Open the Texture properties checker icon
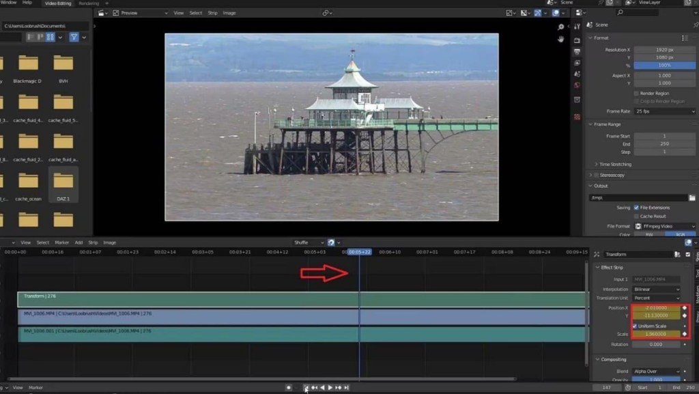The height and width of the screenshot is (394, 699). (x=577, y=117)
